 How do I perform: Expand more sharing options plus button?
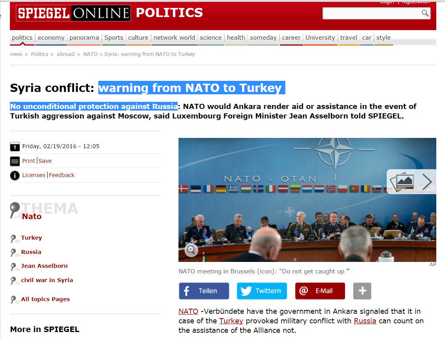362,291
